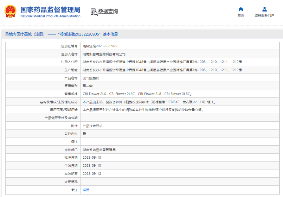Select the 境内医疗器械（注册）breadcrumb title

tap(27, 34)
